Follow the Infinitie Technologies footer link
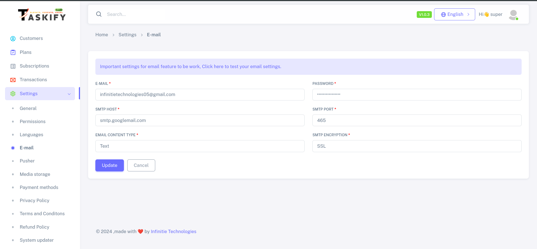This screenshot has width=537, height=249. click(173, 231)
